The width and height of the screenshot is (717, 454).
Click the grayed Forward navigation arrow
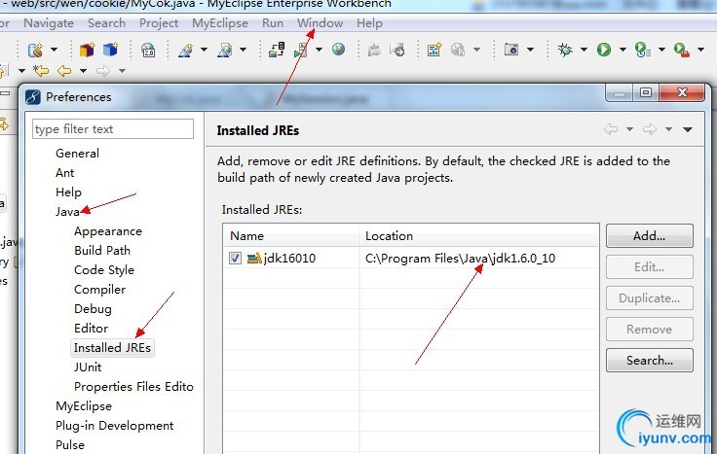point(103,71)
